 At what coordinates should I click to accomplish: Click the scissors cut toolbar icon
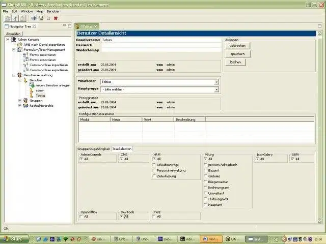point(15,18)
